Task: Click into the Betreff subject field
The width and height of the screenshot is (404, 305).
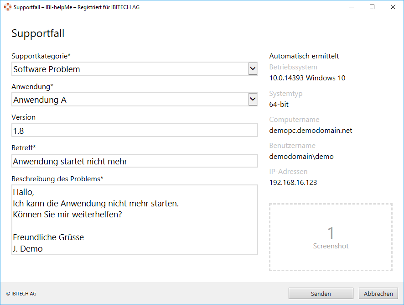Action: (135, 161)
